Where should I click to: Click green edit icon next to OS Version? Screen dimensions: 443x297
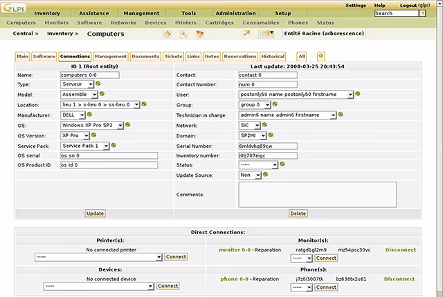click(94, 135)
